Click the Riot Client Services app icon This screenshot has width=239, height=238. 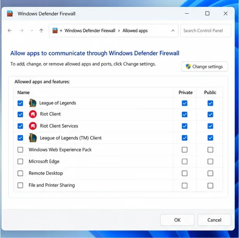33,126
